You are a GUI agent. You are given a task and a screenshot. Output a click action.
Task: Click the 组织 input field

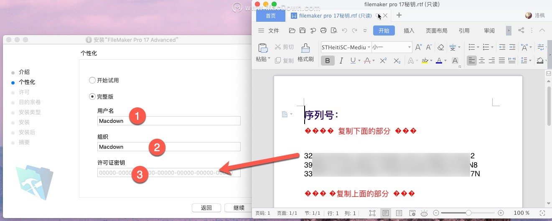click(x=169, y=147)
